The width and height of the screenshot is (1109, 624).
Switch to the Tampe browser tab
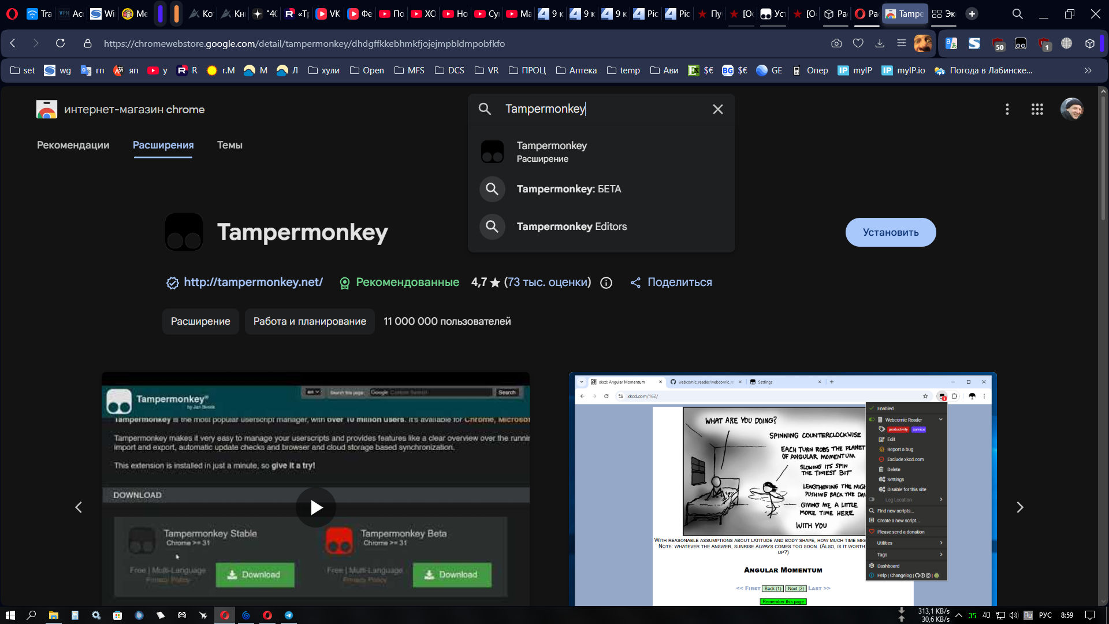pyautogui.click(x=905, y=14)
